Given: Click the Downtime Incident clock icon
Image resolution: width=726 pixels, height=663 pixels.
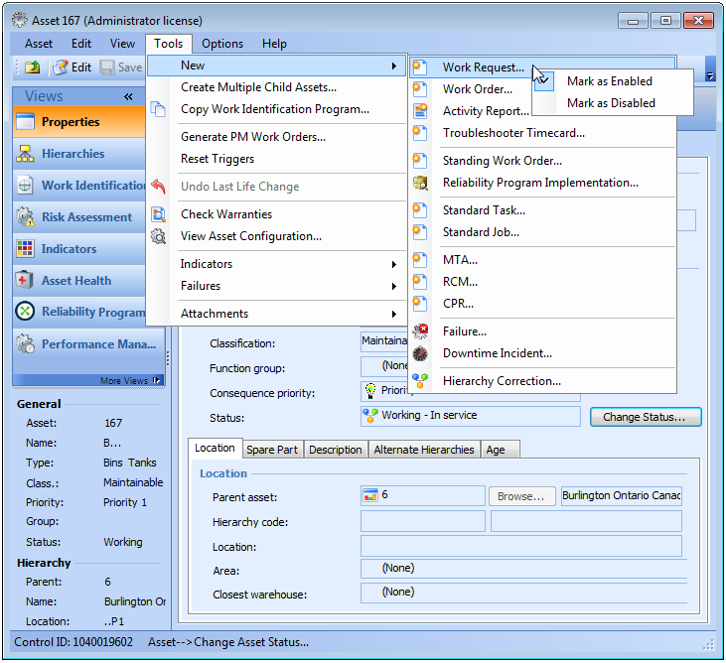Looking at the screenshot, I should (421, 353).
